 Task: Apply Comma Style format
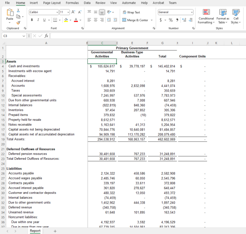coord(177,20)
